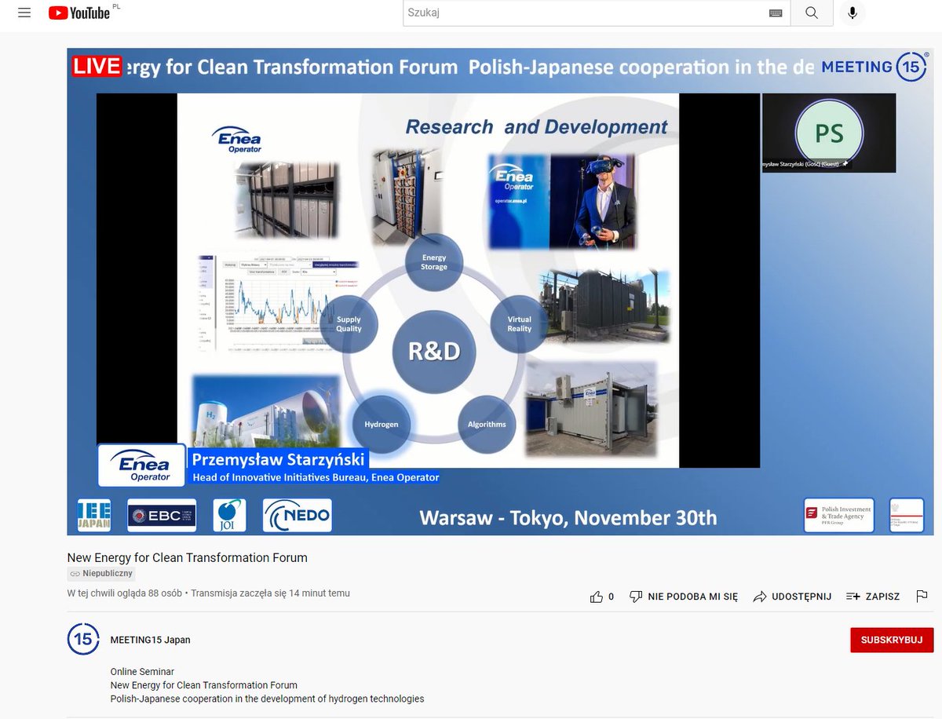The width and height of the screenshot is (942, 719).
Task: Go to the YouTube home logo
Action: tap(79, 13)
